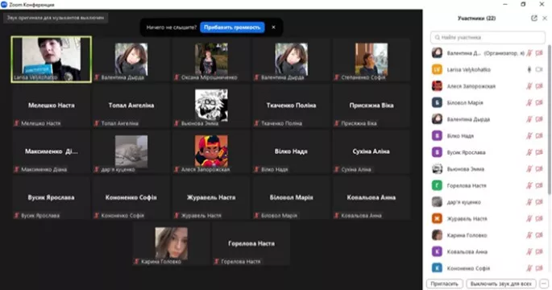
Task: Click camera-off icon for дар'я куценко
Action: (539, 202)
